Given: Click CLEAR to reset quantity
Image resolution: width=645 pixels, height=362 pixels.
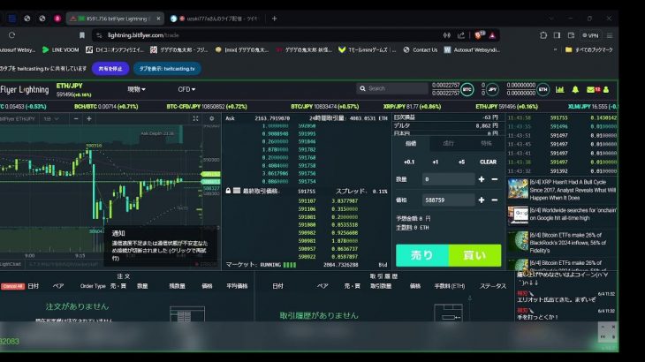Looking at the screenshot, I should click(489, 162).
